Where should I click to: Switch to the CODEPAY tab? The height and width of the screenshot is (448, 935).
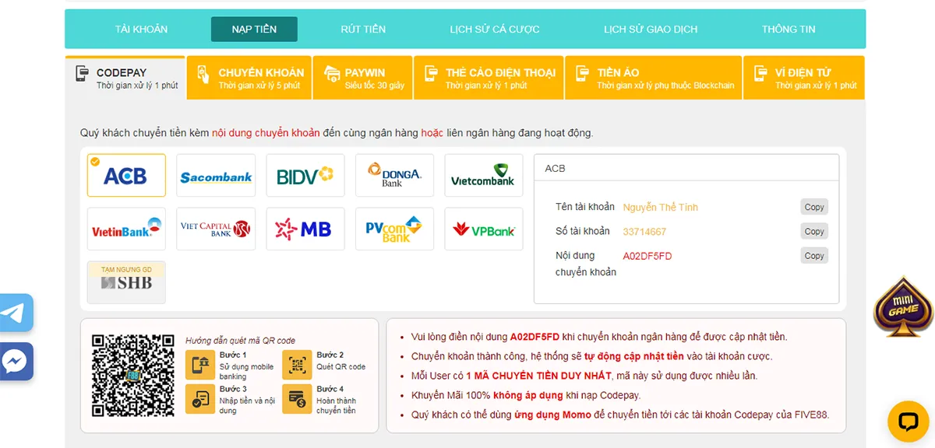pos(125,78)
